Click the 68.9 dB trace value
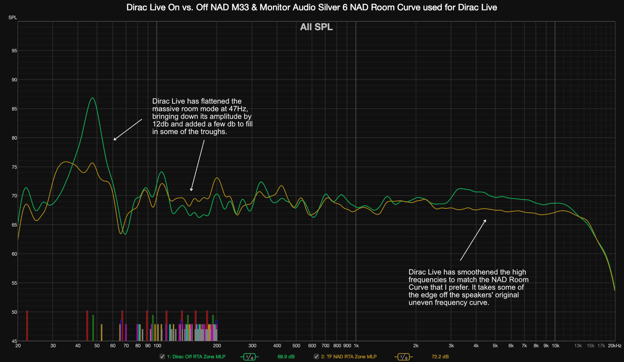This screenshot has height=362, width=624. tap(286, 356)
